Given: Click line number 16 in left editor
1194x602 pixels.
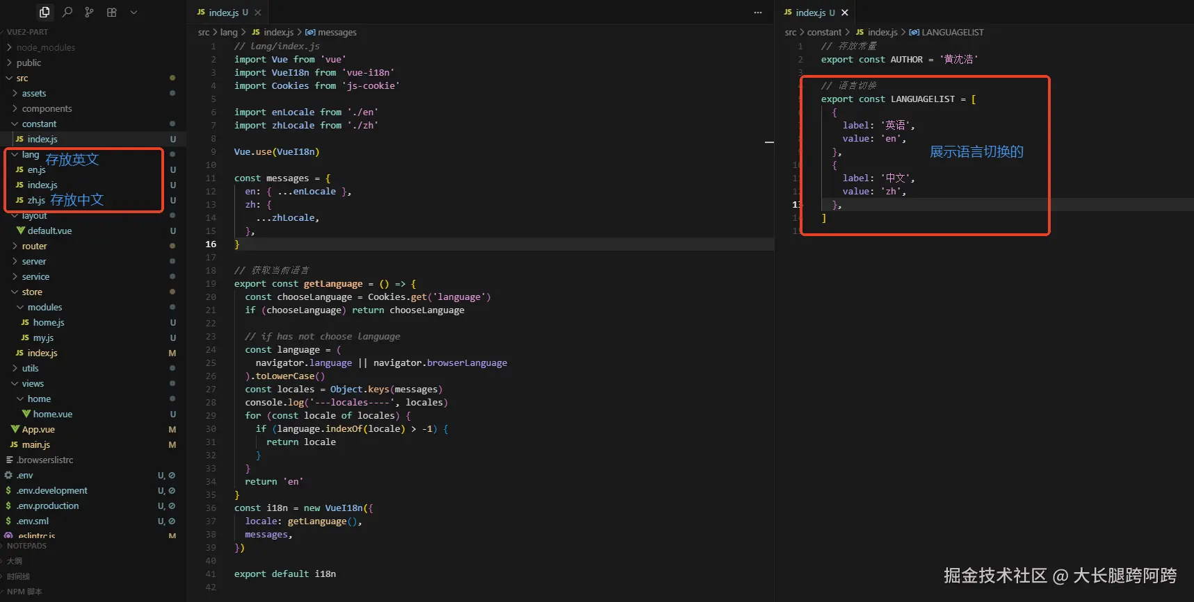Looking at the screenshot, I should (x=211, y=244).
